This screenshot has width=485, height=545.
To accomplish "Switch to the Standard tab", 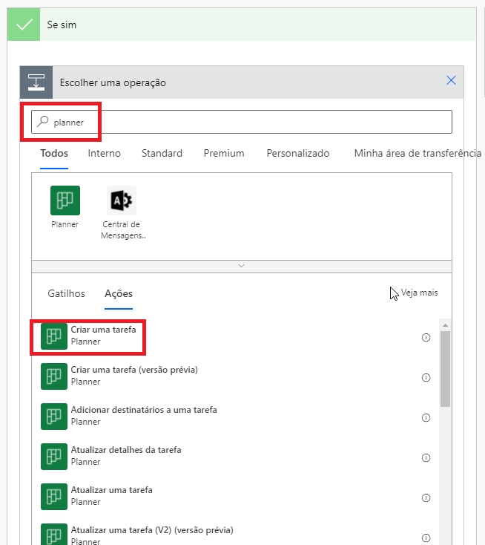I will pyautogui.click(x=162, y=153).
